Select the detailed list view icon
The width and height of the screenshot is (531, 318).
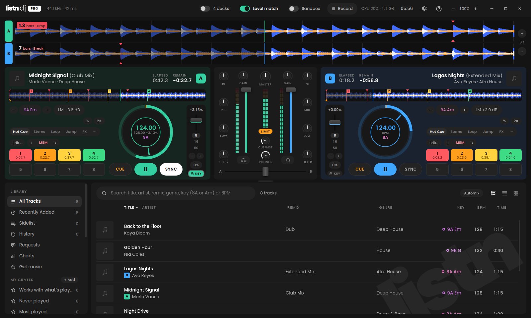[493, 193]
